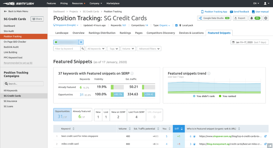The width and height of the screenshot is (273, 148).
Task: Click the Filter by keyword input field
Action: click(67, 49)
